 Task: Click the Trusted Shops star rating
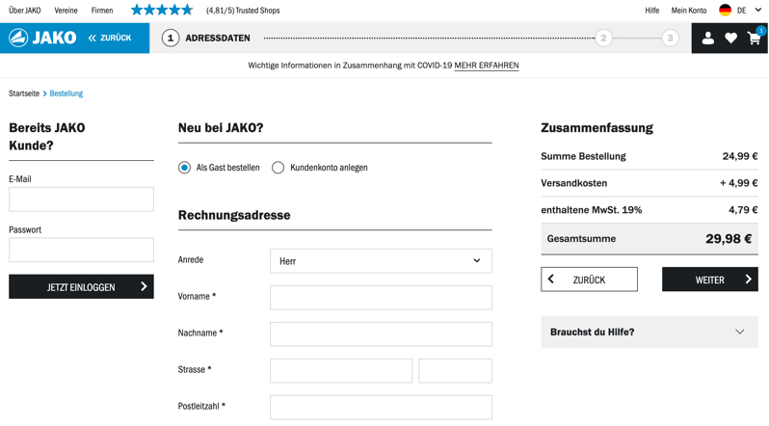(162, 11)
